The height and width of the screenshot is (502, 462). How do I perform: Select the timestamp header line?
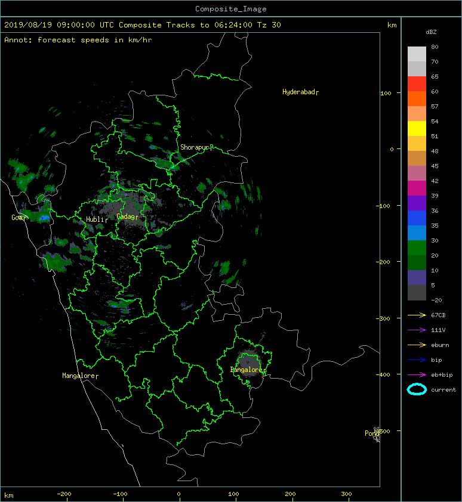(143, 25)
